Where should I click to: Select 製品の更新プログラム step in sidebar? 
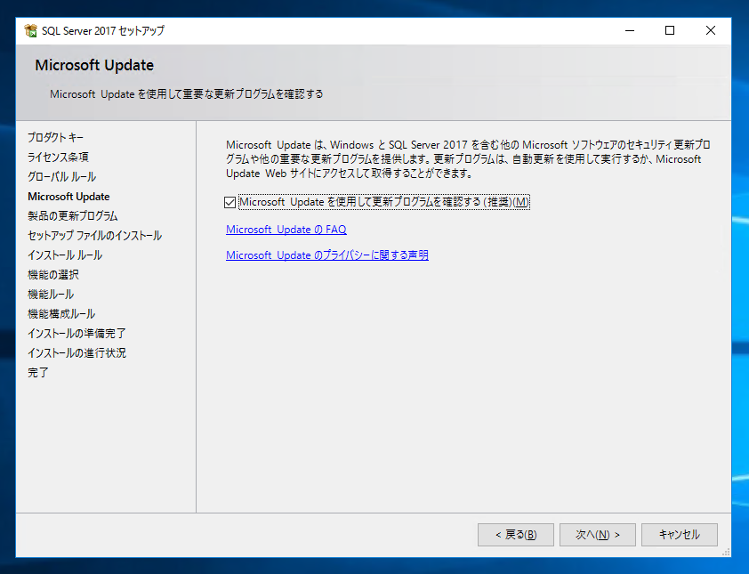click(x=73, y=216)
